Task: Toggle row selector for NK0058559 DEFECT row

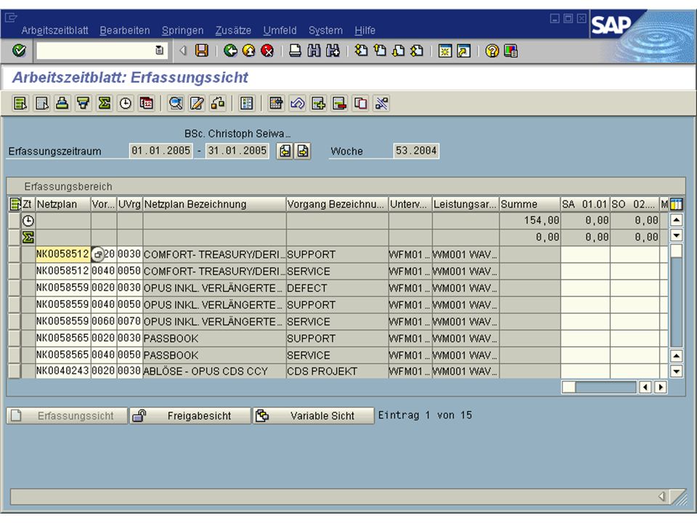Action: pyautogui.click(x=15, y=288)
